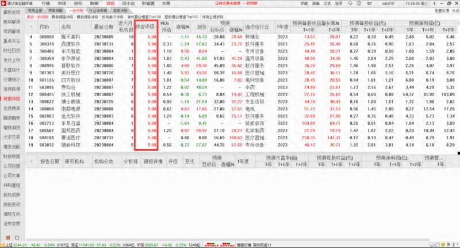Click the headset support icon in title bar
The image size is (460, 248).
350,3
